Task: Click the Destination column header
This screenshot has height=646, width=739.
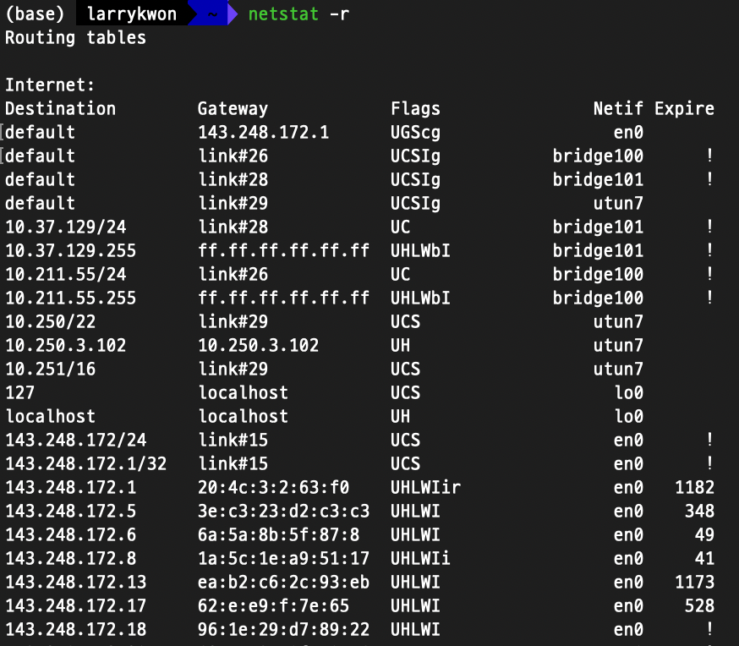Action: [60, 109]
